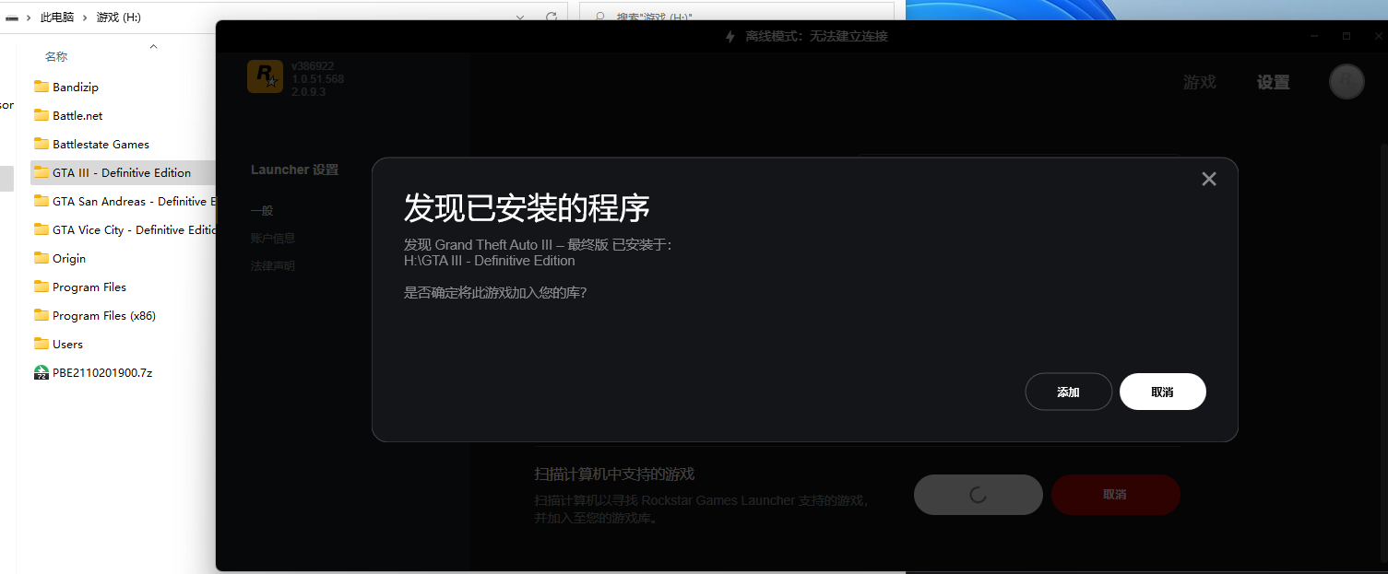Select GTA III - Definitive Edition folder

coord(123,172)
